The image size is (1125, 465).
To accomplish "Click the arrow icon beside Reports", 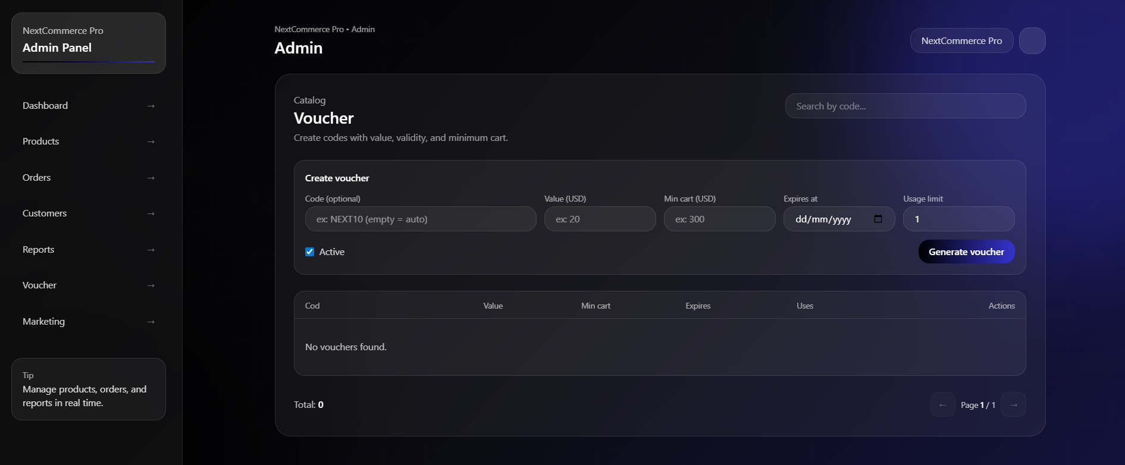I will point(151,250).
